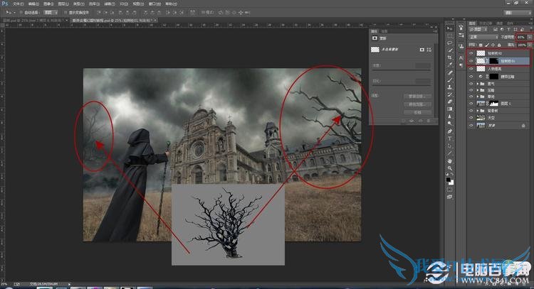Expand the 雾气 layer group
This screenshot has width=534, height=289.
[477, 84]
